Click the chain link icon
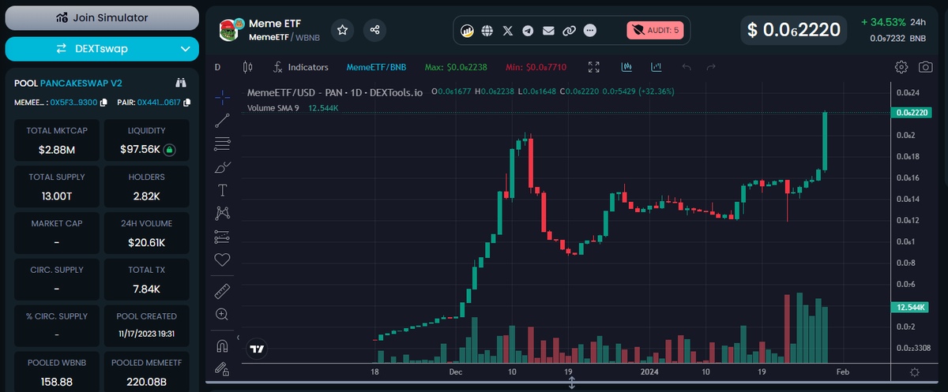Image resolution: width=948 pixels, height=392 pixels. click(x=569, y=31)
